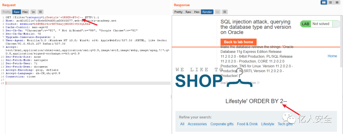Click the GET /filter request line
The width and height of the screenshot is (343, 134).
[x=52, y=17]
